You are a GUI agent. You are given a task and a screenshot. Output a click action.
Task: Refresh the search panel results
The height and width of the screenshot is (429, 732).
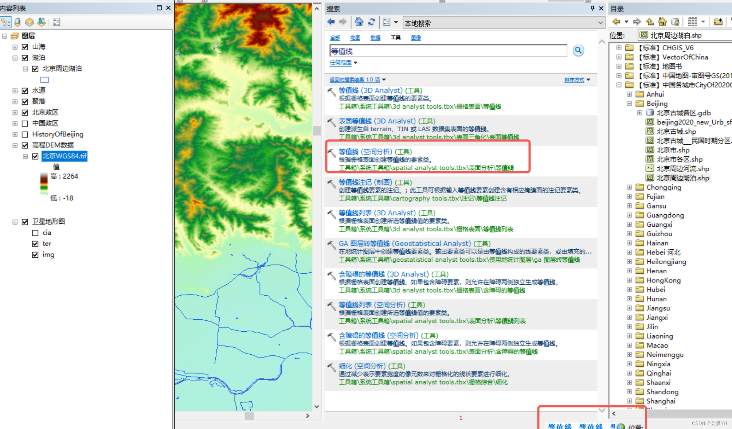[372, 22]
